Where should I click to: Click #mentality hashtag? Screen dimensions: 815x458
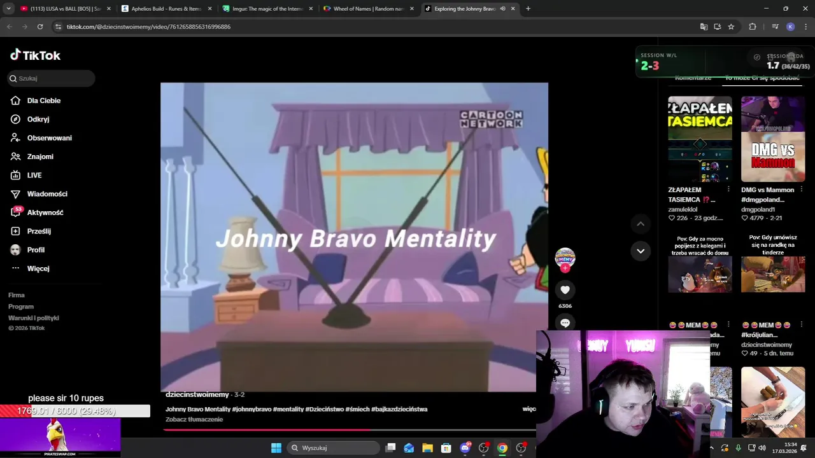(288, 409)
